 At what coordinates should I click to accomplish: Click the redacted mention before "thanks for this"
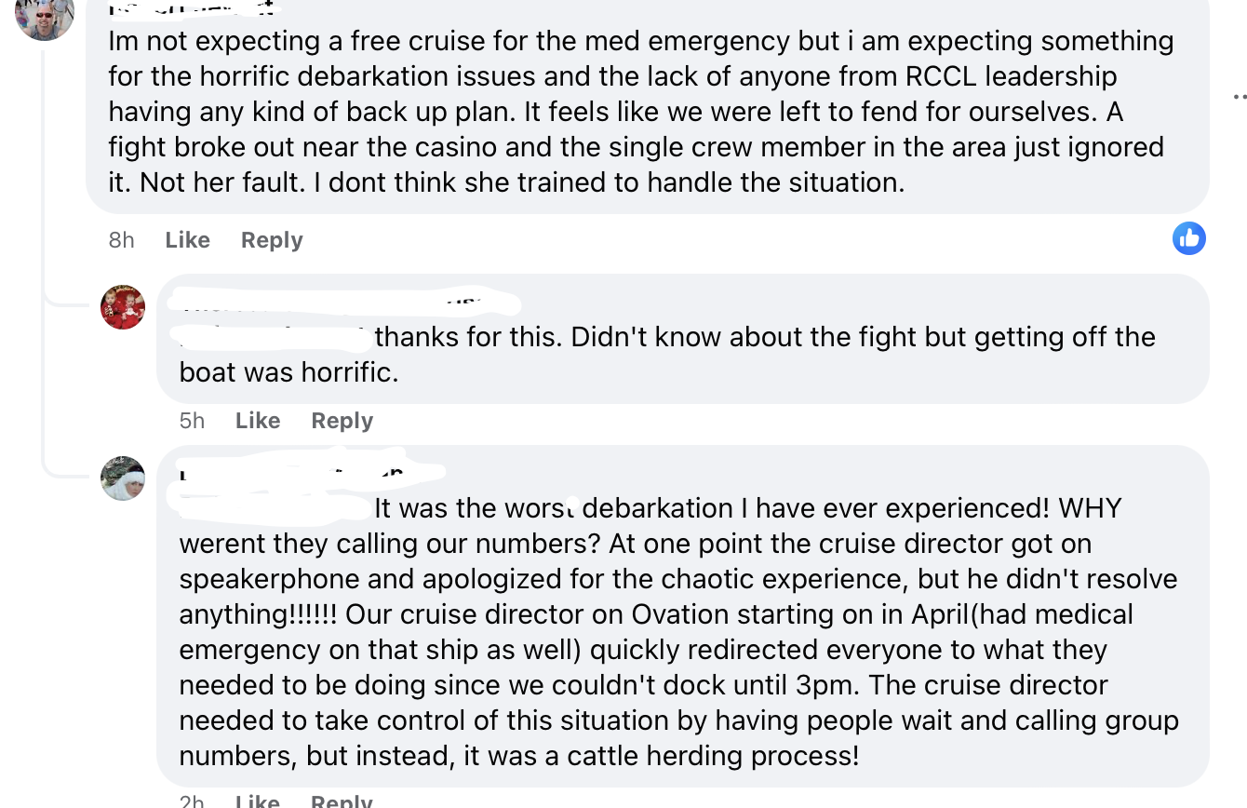[x=274, y=337]
